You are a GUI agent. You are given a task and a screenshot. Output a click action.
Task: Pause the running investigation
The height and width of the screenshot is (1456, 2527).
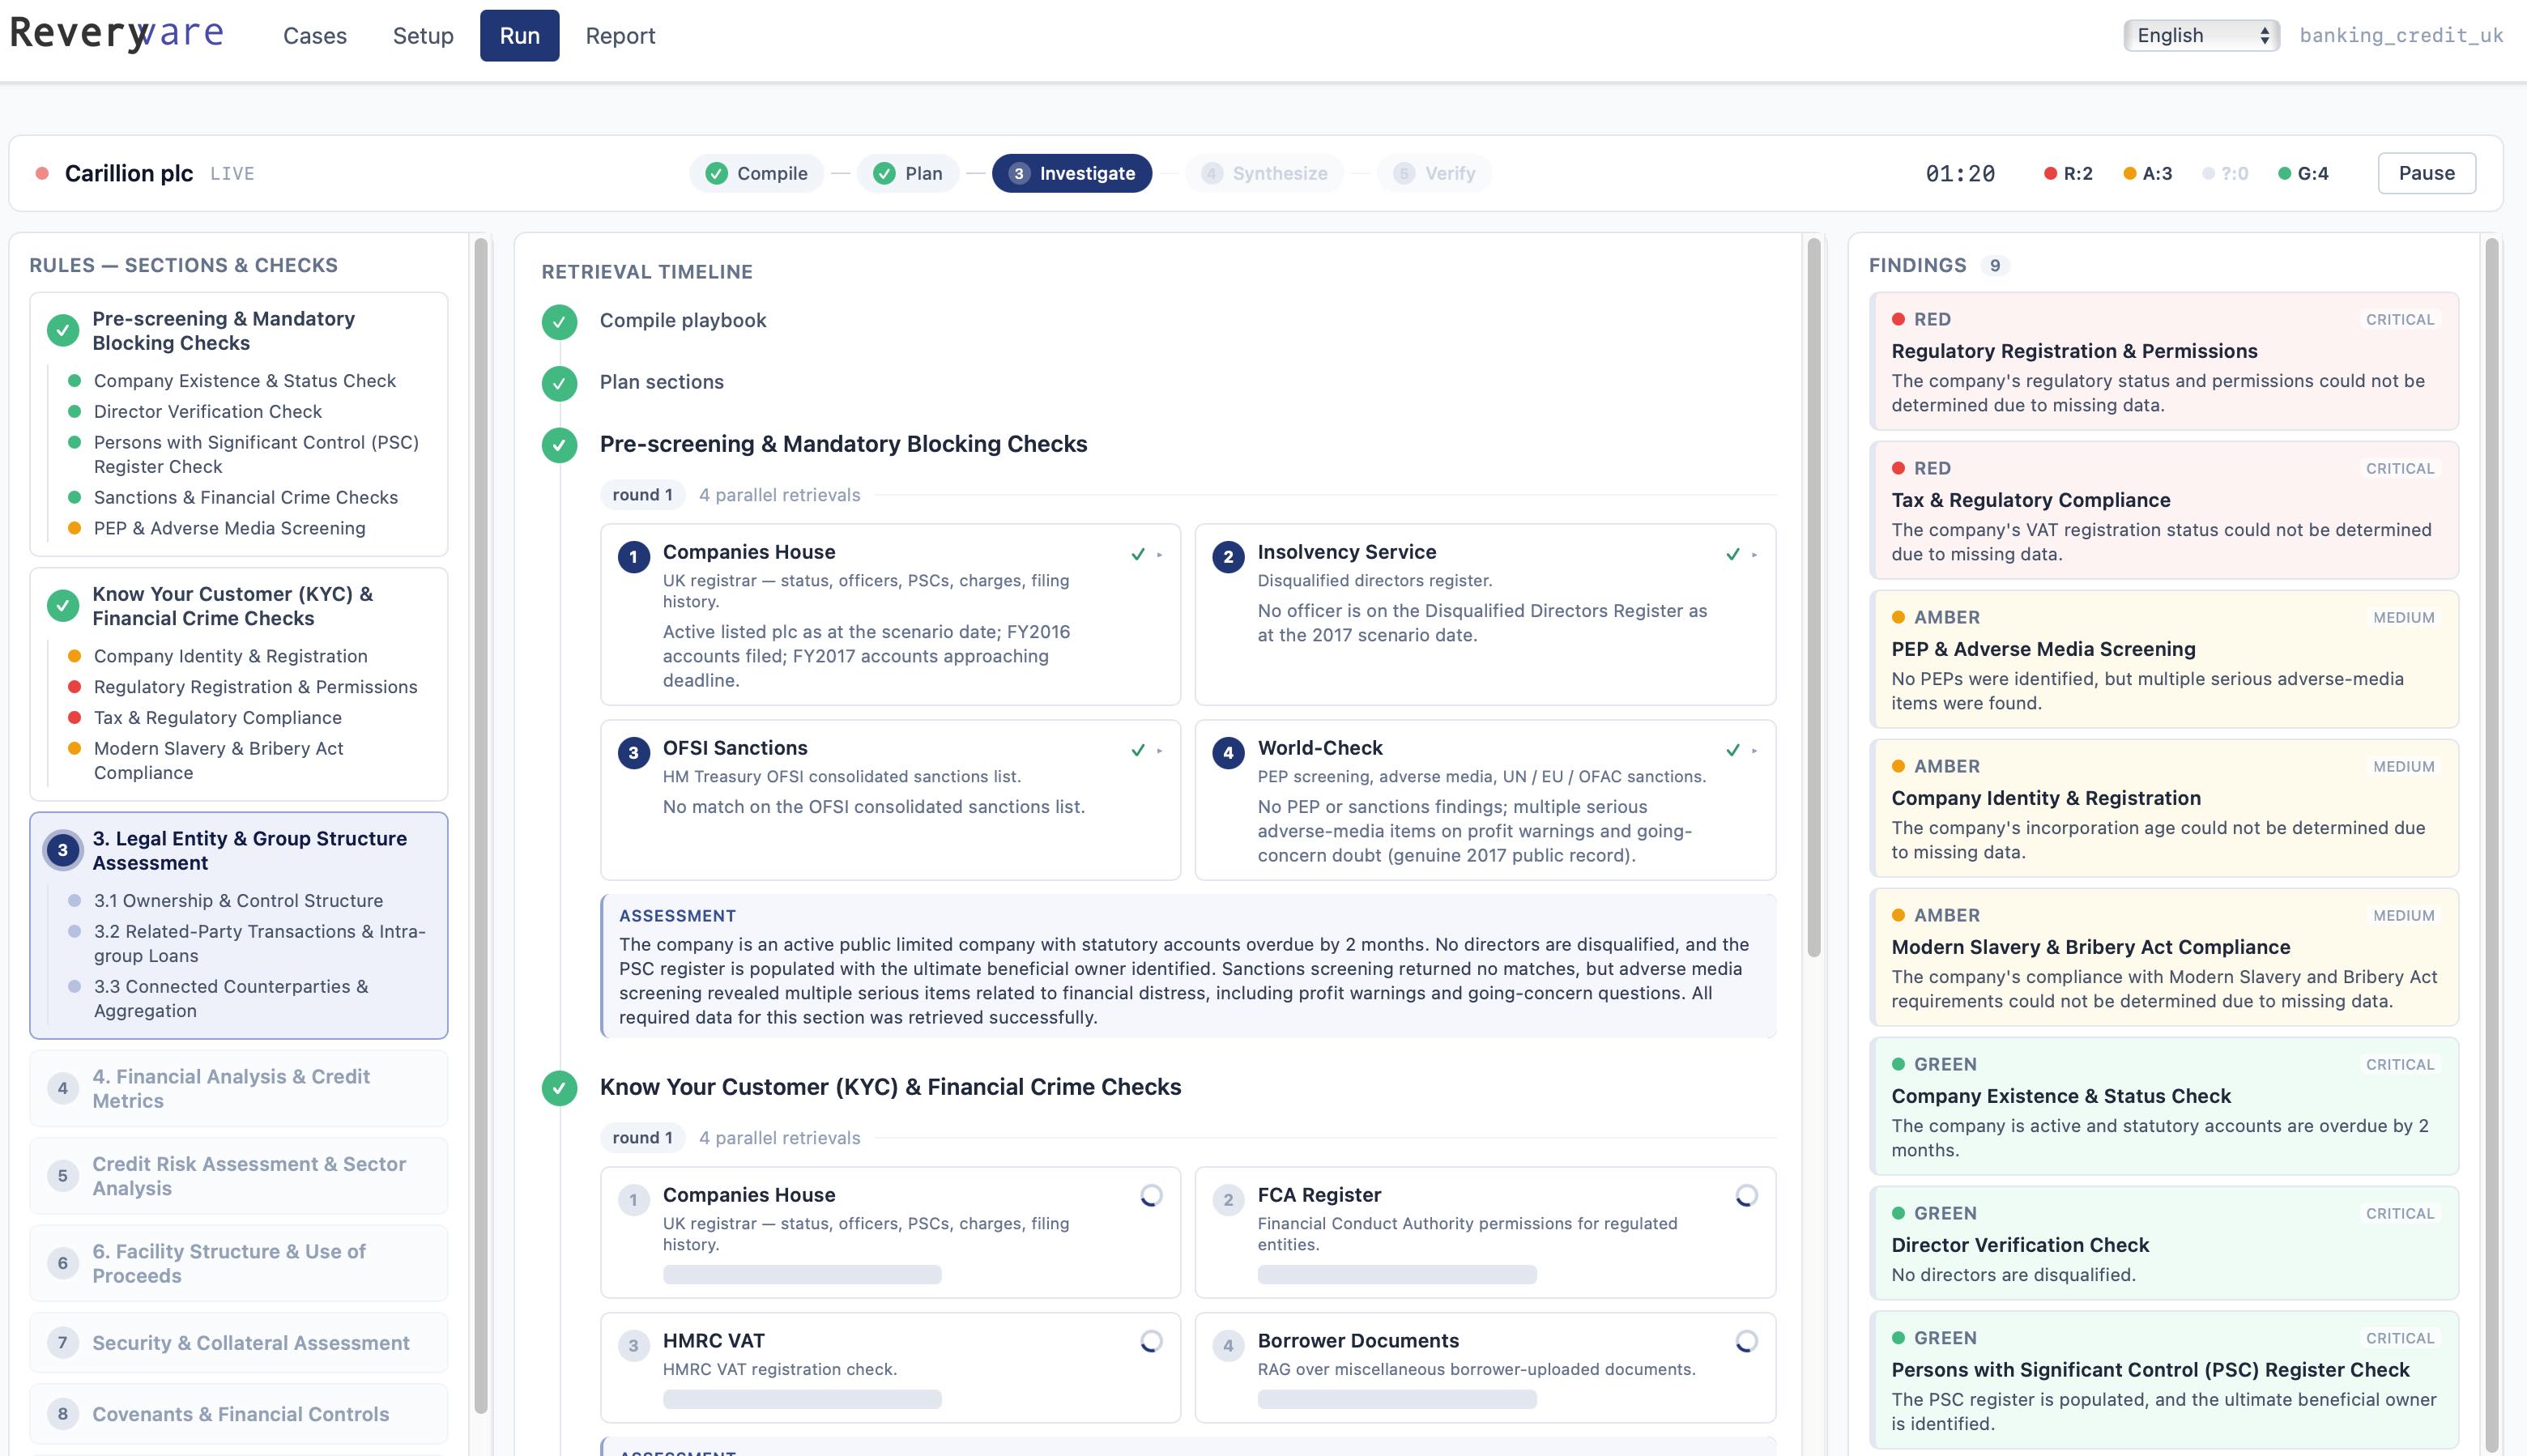click(x=2426, y=173)
